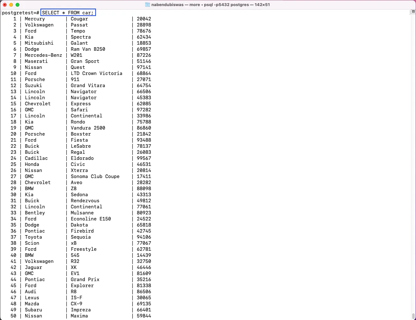The height and width of the screenshot is (320, 416).
Task: Select the 'Sonoma Club Coupe' model cell
Action: click(95, 176)
